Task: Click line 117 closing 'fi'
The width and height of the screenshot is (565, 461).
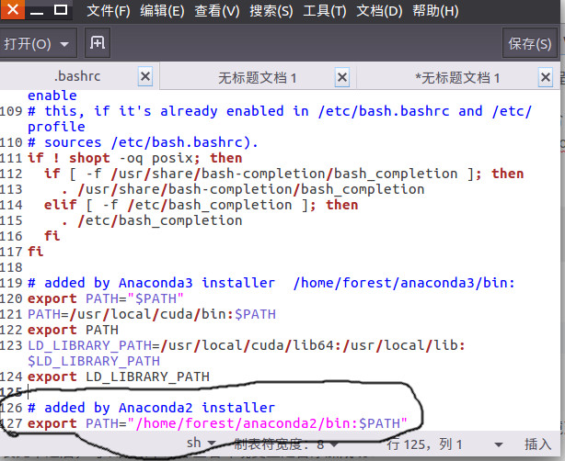Action: tap(35, 252)
